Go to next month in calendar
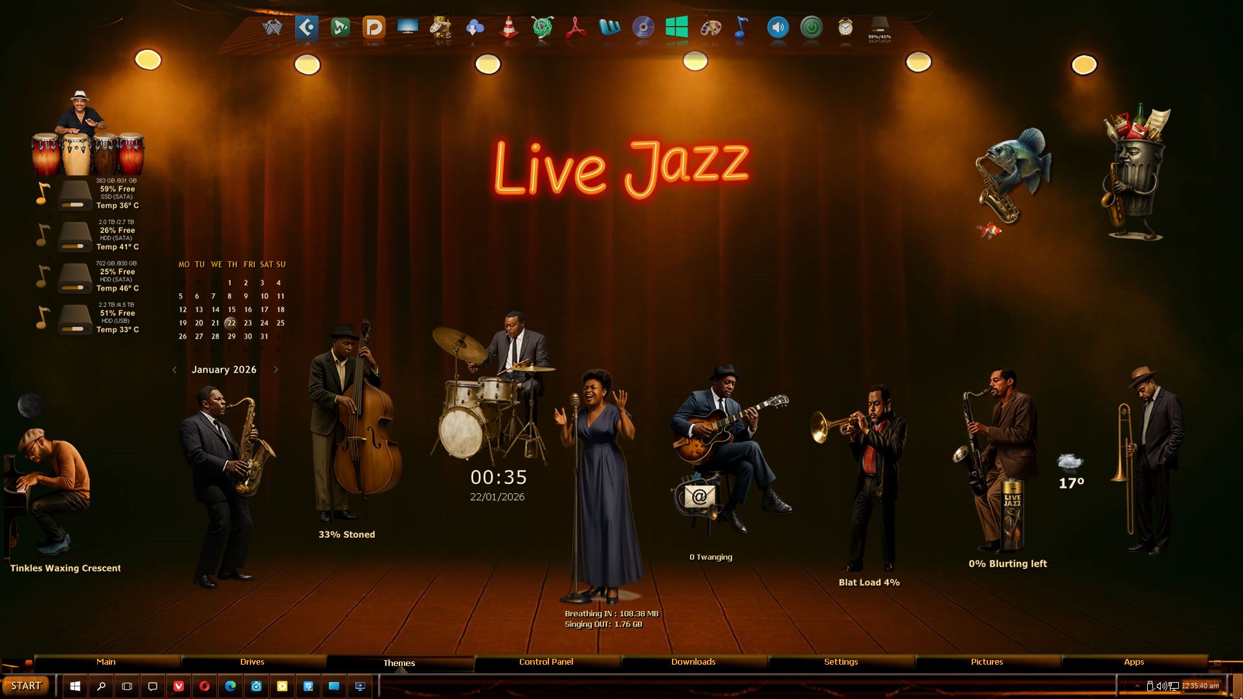The width and height of the screenshot is (1243, 699). pyautogui.click(x=276, y=370)
